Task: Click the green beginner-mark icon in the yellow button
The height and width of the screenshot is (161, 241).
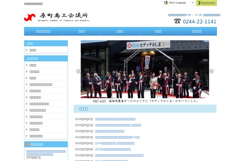Action: coord(199,3)
